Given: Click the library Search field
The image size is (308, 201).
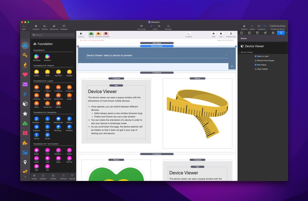Looking at the screenshot, I should [53, 35].
